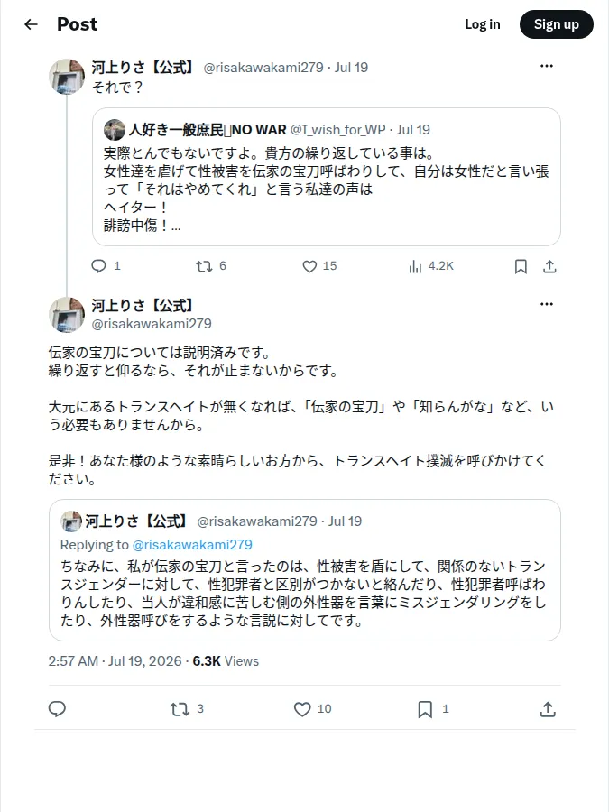The height and width of the screenshot is (812, 609).
Task: Open reply on the main post
Action: tap(57, 708)
